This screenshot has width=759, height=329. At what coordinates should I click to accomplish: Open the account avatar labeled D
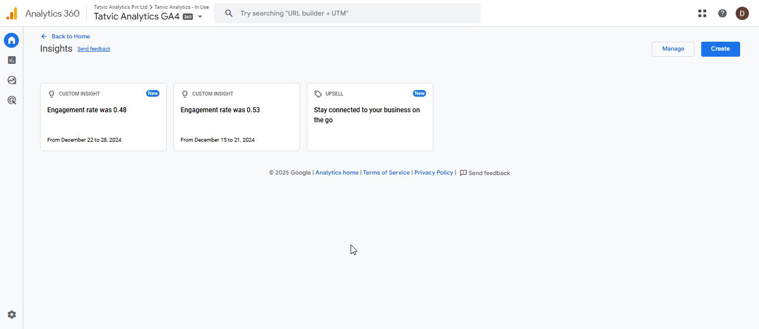pos(742,13)
